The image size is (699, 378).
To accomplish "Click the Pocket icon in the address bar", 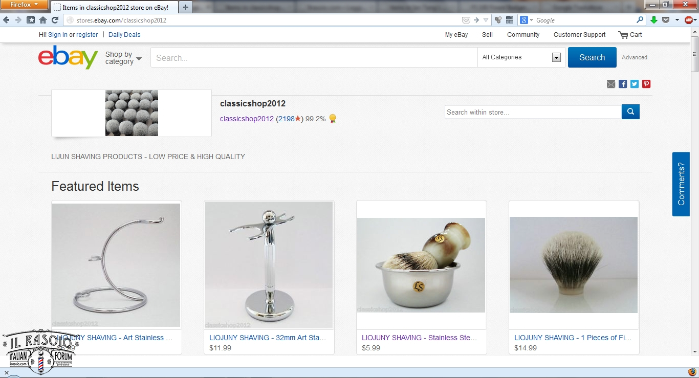I will (x=466, y=20).
